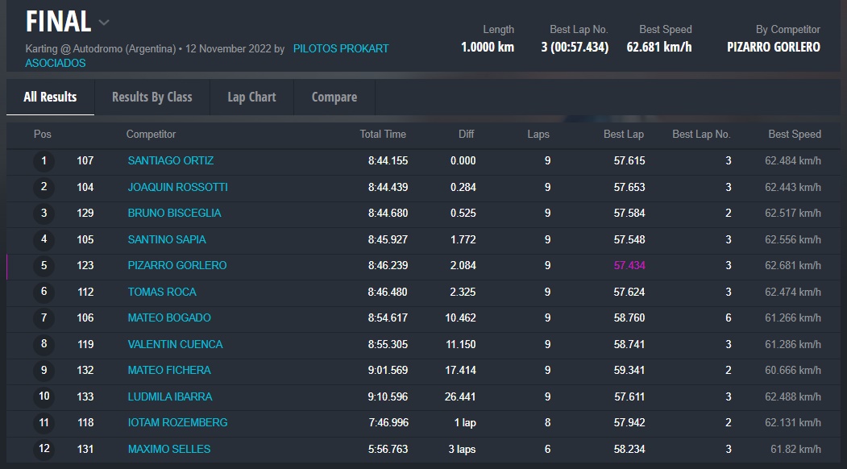Image resolution: width=847 pixels, height=469 pixels.
Task: View SANTINO SAPIA's details
Action: [167, 239]
